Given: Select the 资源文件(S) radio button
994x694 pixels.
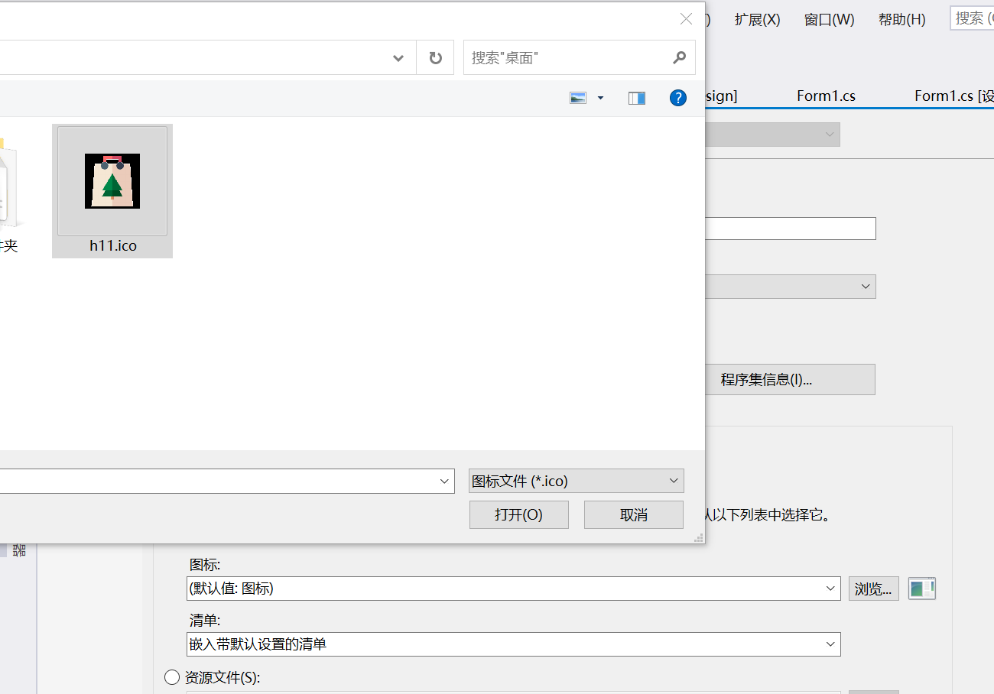Looking at the screenshot, I should [172, 677].
